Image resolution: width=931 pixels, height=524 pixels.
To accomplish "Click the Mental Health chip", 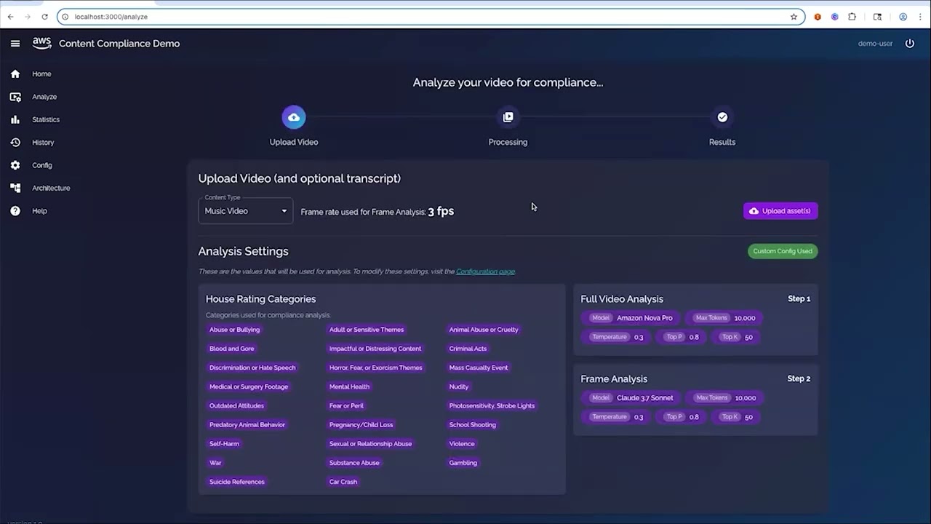I will tap(349, 386).
